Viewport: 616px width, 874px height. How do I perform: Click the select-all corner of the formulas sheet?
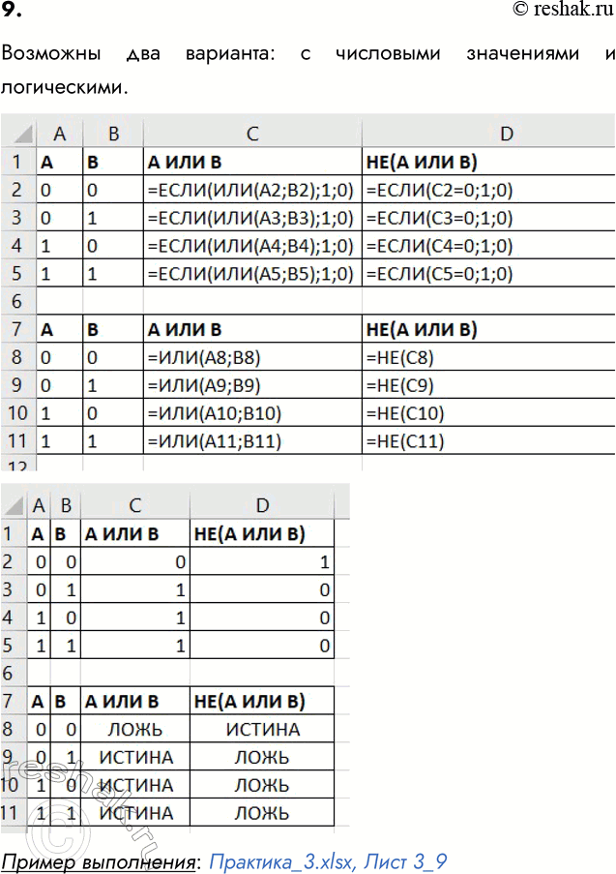click(17, 133)
